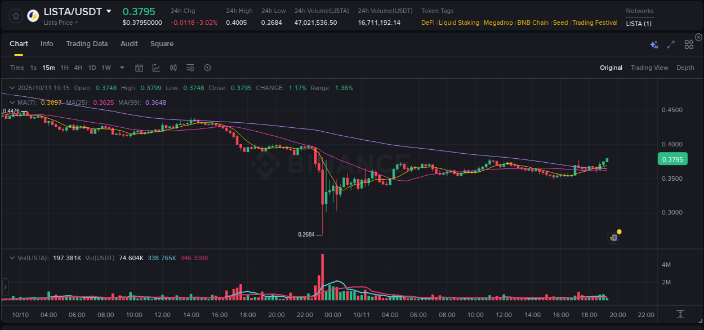Favorite LISTA/USDT using the star icon
The width and height of the screenshot is (704, 330).
tap(15, 15)
